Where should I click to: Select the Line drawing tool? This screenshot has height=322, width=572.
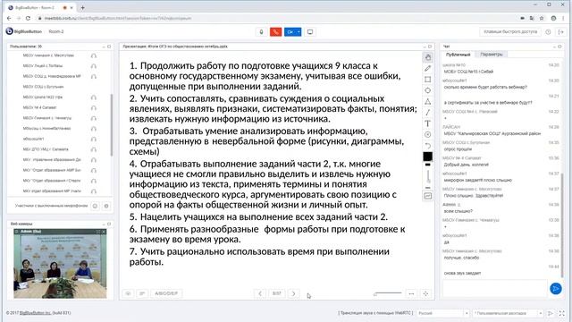[428, 113]
